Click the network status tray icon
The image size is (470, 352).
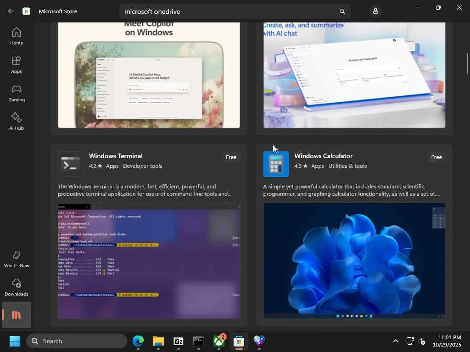[410, 341]
